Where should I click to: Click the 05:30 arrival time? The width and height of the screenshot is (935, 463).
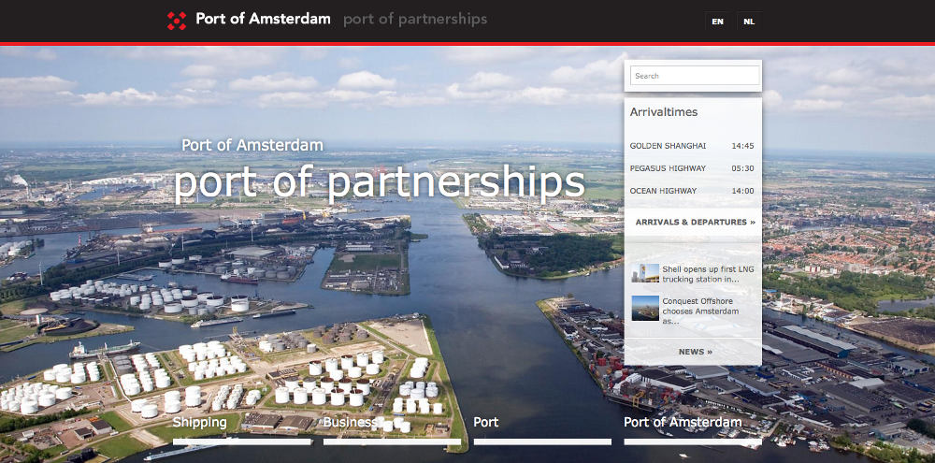[743, 168]
